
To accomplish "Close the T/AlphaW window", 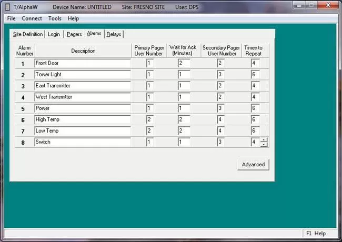I will point(328,6).
